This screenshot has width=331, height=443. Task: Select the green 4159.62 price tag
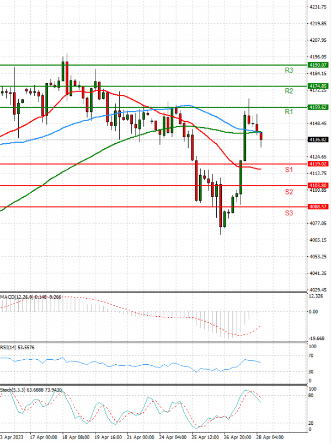pyautogui.click(x=318, y=107)
